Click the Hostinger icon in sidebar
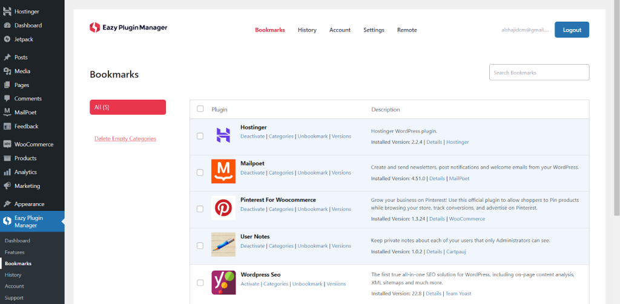The width and height of the screenshot is (620, 304). (7, 11)
